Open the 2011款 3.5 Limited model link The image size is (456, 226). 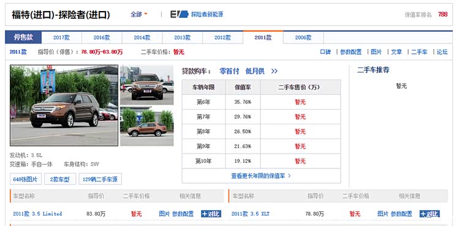37,214
